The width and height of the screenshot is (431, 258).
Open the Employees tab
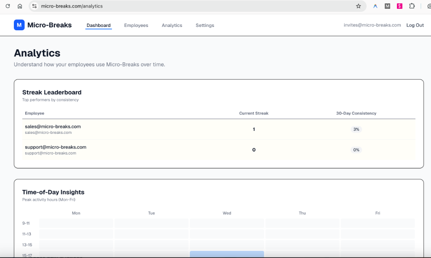(x=136, y=25)
